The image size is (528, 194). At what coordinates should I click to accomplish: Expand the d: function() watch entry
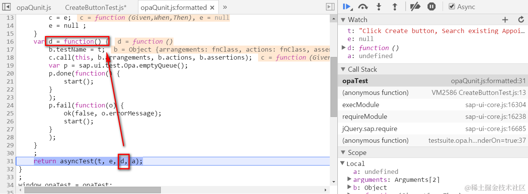(x=343, y=47)
